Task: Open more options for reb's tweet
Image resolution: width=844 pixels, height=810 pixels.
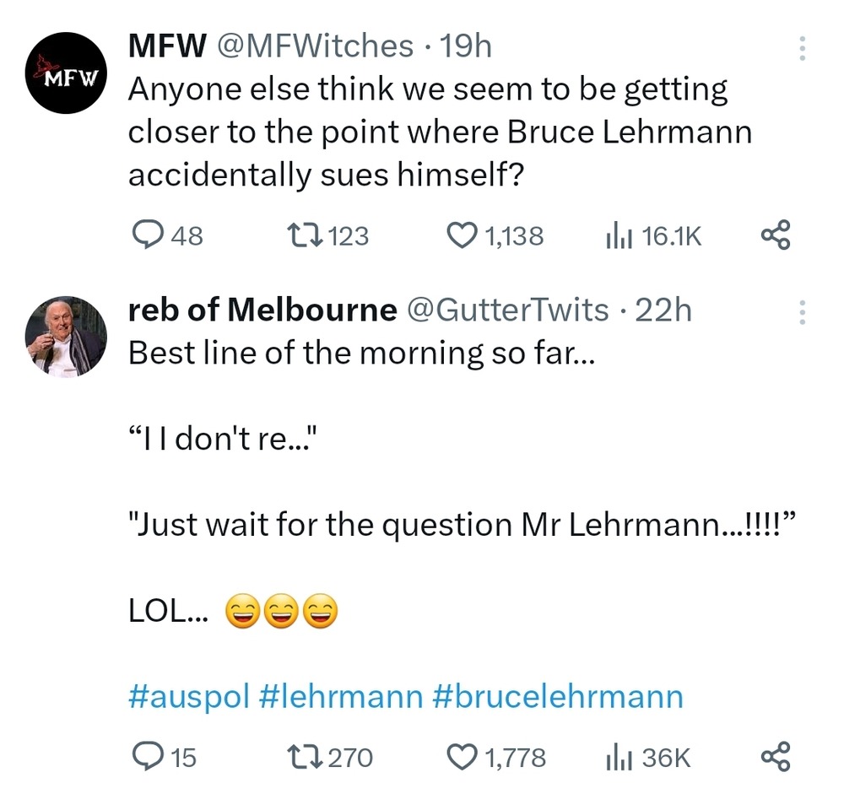Action: tap(801, 313)
